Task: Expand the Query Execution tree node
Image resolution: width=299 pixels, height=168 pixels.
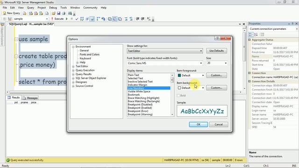Action: pos(73,70)
